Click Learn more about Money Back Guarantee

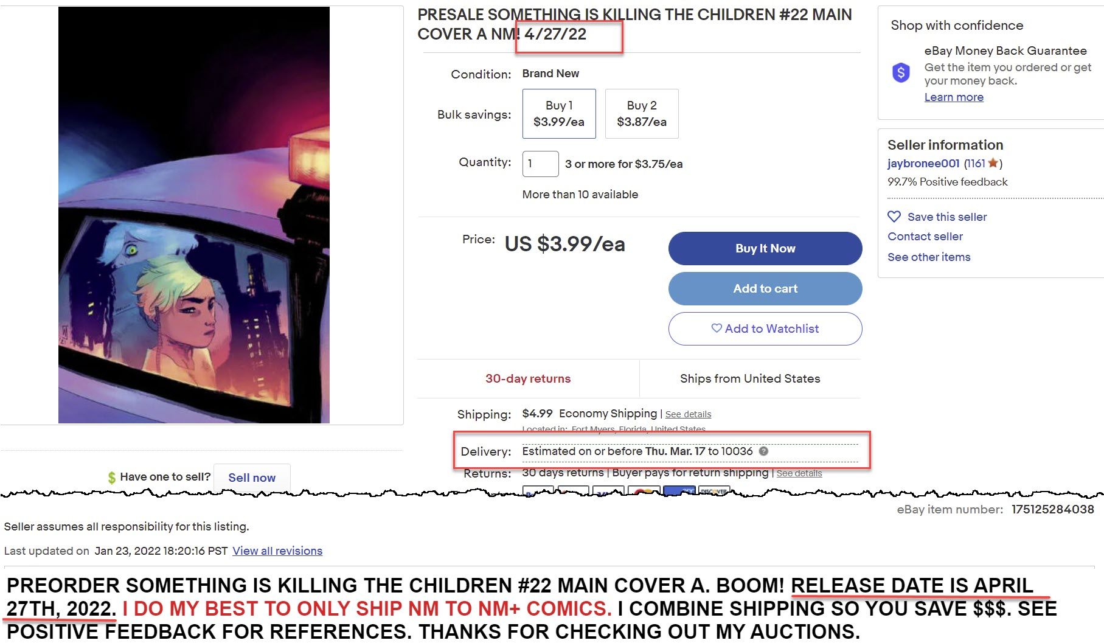(954, 97)
